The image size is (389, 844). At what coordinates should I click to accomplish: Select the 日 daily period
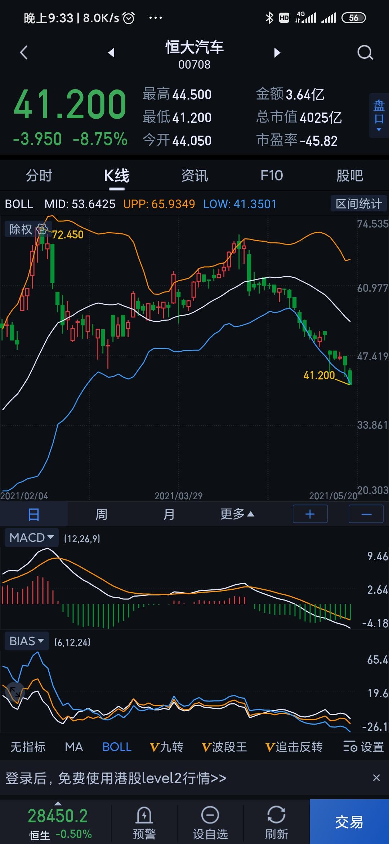34,514
